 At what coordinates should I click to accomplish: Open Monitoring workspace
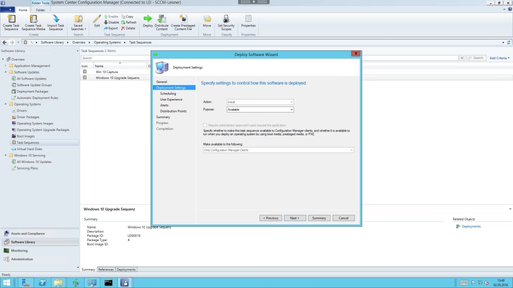point(40,250)
